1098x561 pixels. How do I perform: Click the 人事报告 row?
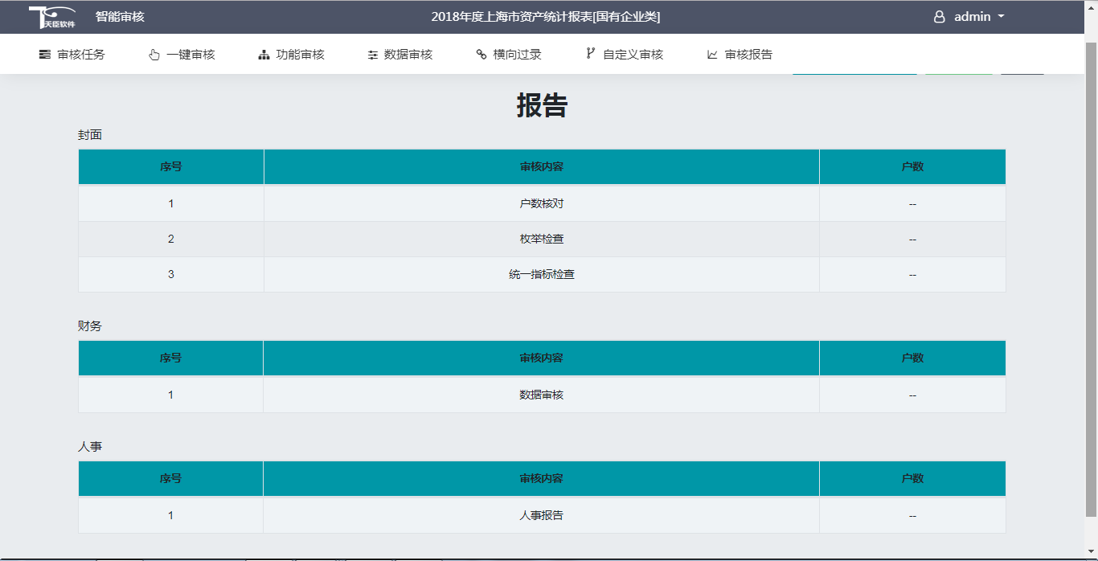tap(541, 515)
